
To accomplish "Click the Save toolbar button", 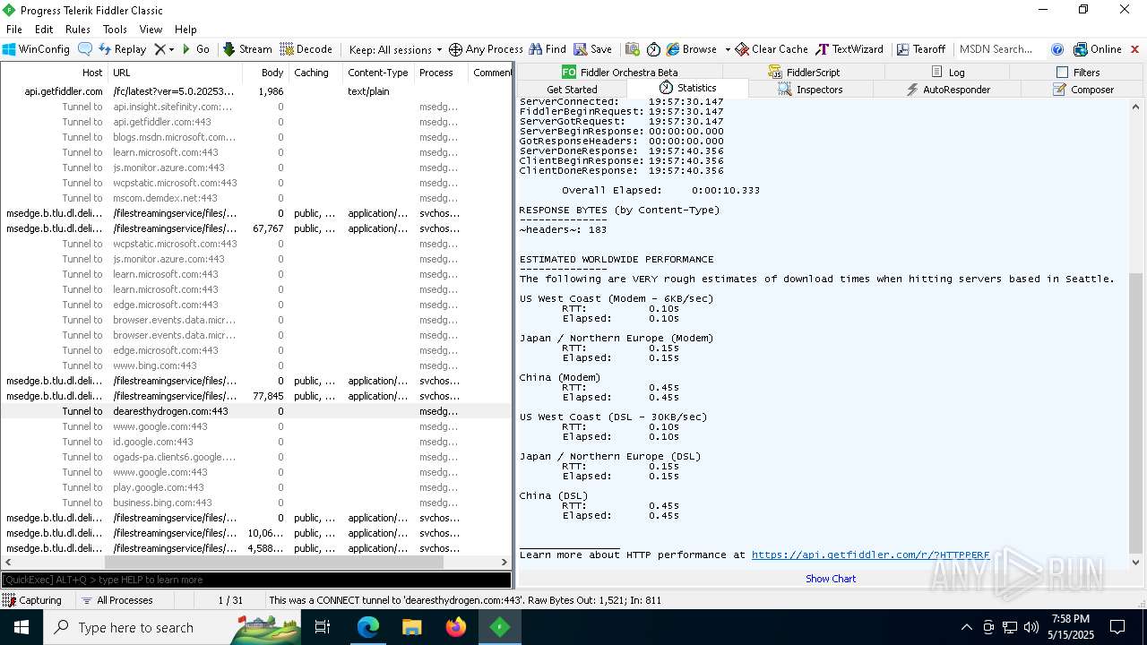I will click(x=593, y=49).
